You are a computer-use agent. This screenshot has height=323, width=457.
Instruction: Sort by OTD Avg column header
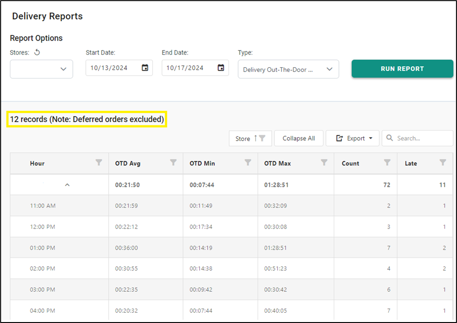click(127, 164)
